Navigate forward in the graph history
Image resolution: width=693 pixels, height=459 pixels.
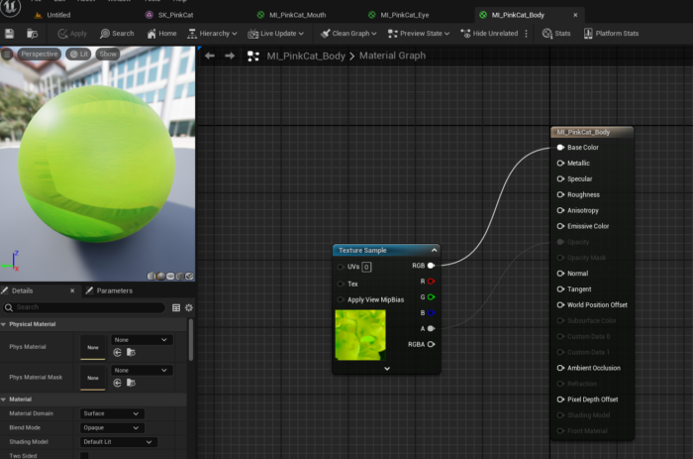coord(230,56)
